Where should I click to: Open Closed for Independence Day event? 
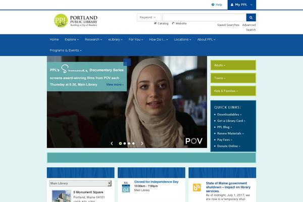point(156,182)
